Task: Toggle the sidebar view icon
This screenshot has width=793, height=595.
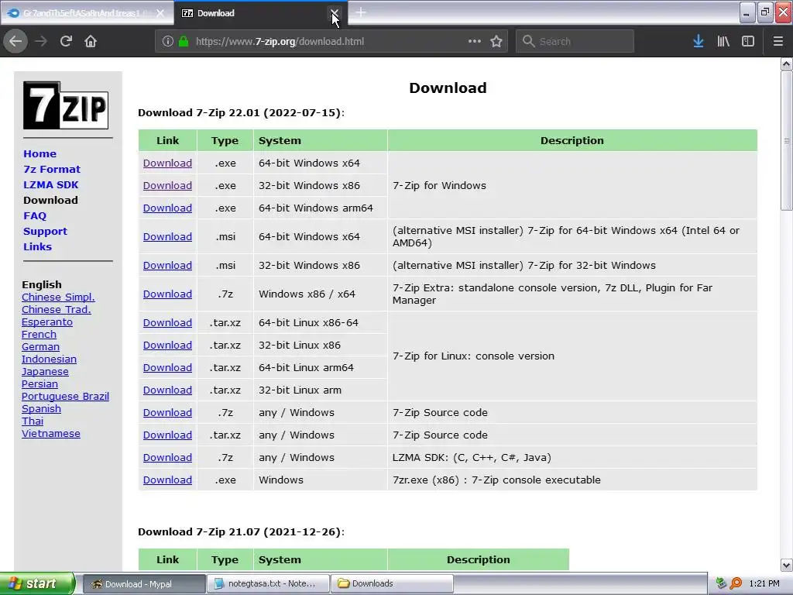Action: [x=748, y=42]
